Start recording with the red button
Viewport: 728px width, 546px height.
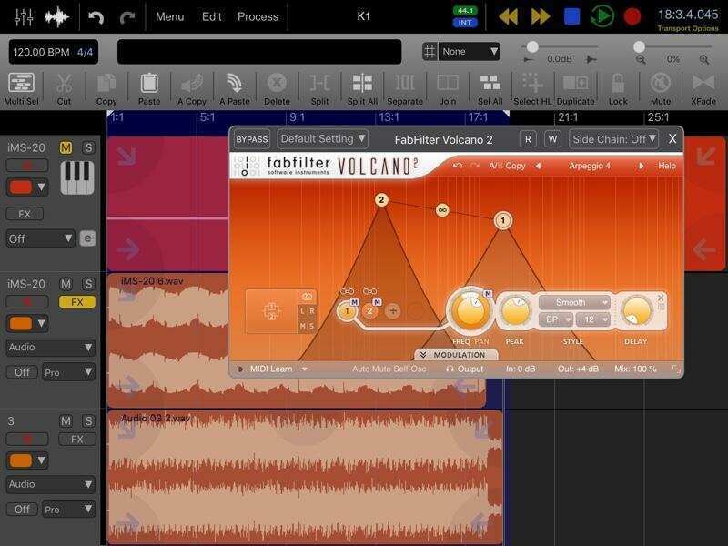[x=632, y=16]
